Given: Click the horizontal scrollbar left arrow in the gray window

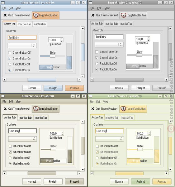Looking at the screenshot, I should [x=92, y=80].
